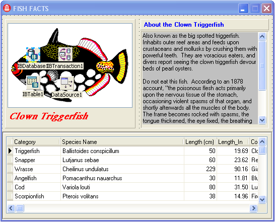Click the grid horizontal scrollbar thumb

coord(20,208)
